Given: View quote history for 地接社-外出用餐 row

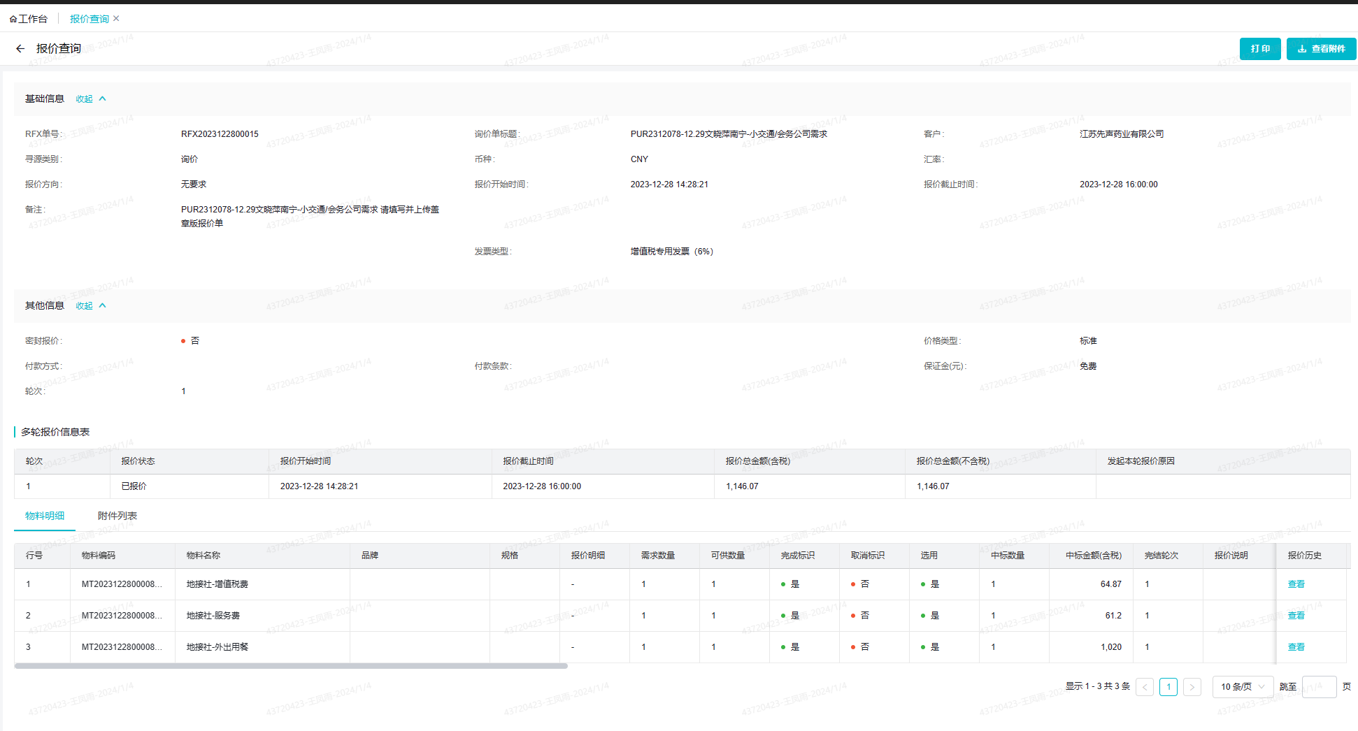Looking at the screenshot, I should pyautogui.click(x=1296, y=647).
